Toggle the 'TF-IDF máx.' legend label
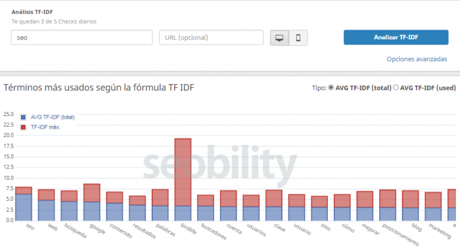The width and height of the screenshot is (460, 250). click(45, 127)
